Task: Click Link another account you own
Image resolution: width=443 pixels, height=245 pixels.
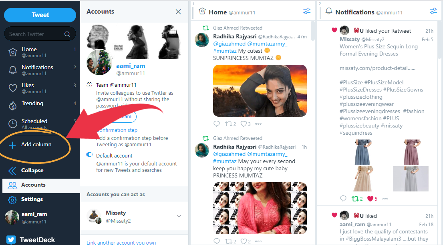Action: pos(121,242)
